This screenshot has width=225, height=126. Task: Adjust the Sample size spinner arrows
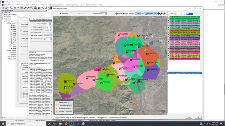point(106,14)
